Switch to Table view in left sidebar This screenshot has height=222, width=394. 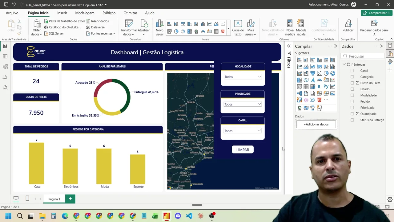[x=5, y=56]
